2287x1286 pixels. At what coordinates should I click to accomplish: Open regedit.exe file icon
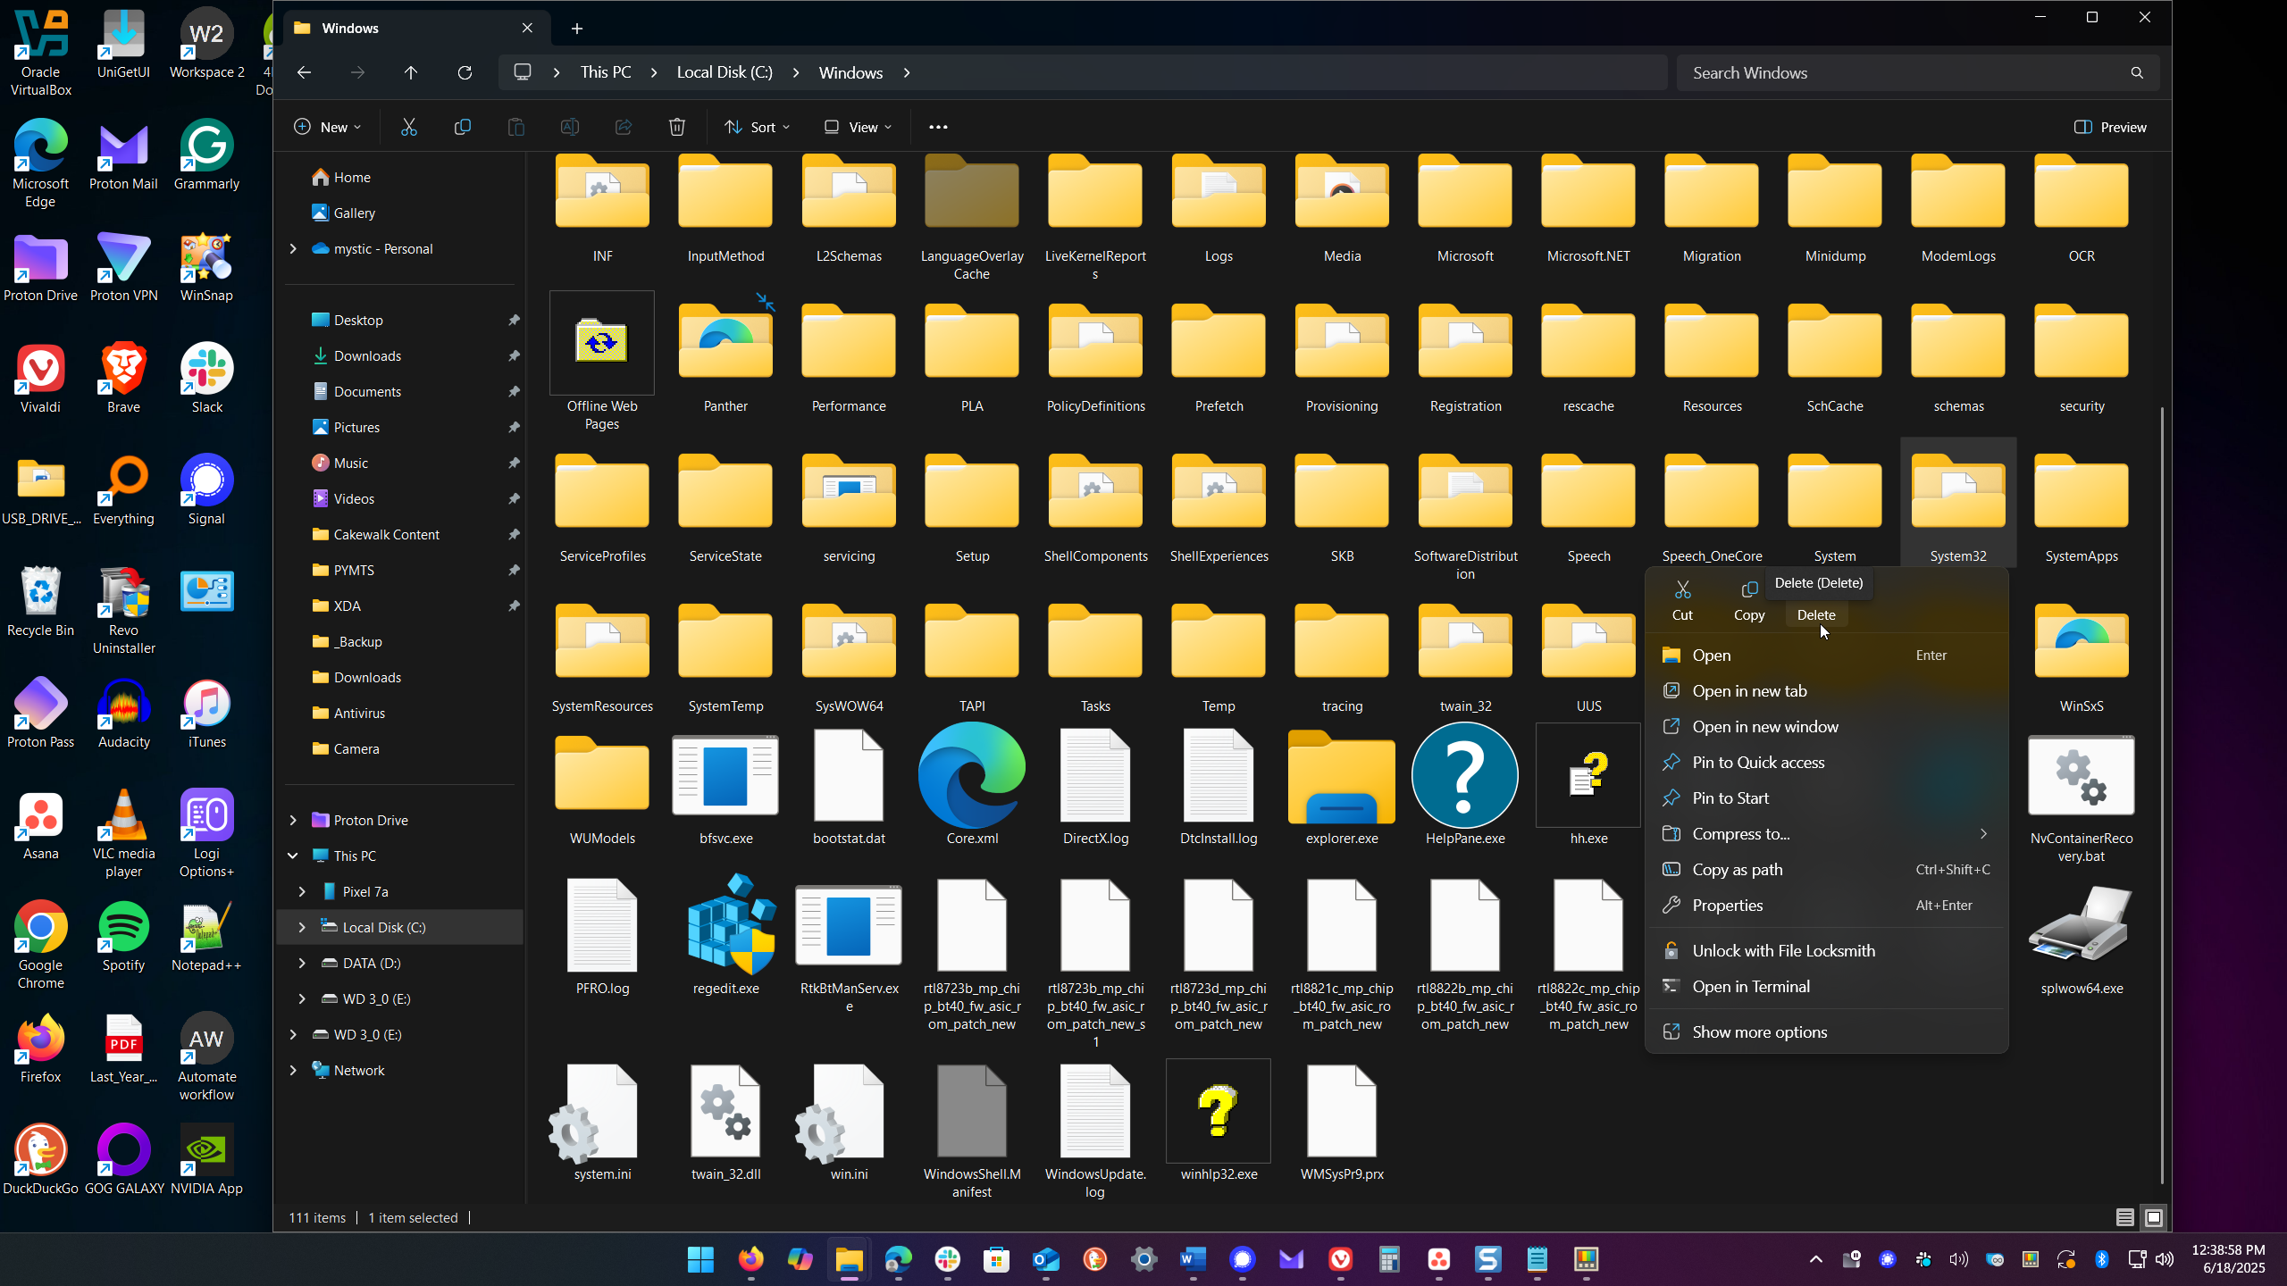725,927
